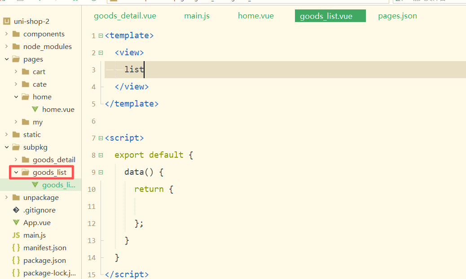Click '</template>' on line 5

(132, 104)
